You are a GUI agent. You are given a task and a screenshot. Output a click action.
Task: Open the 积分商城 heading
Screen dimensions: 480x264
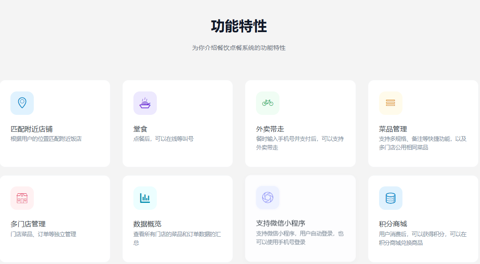coord(393,224)
